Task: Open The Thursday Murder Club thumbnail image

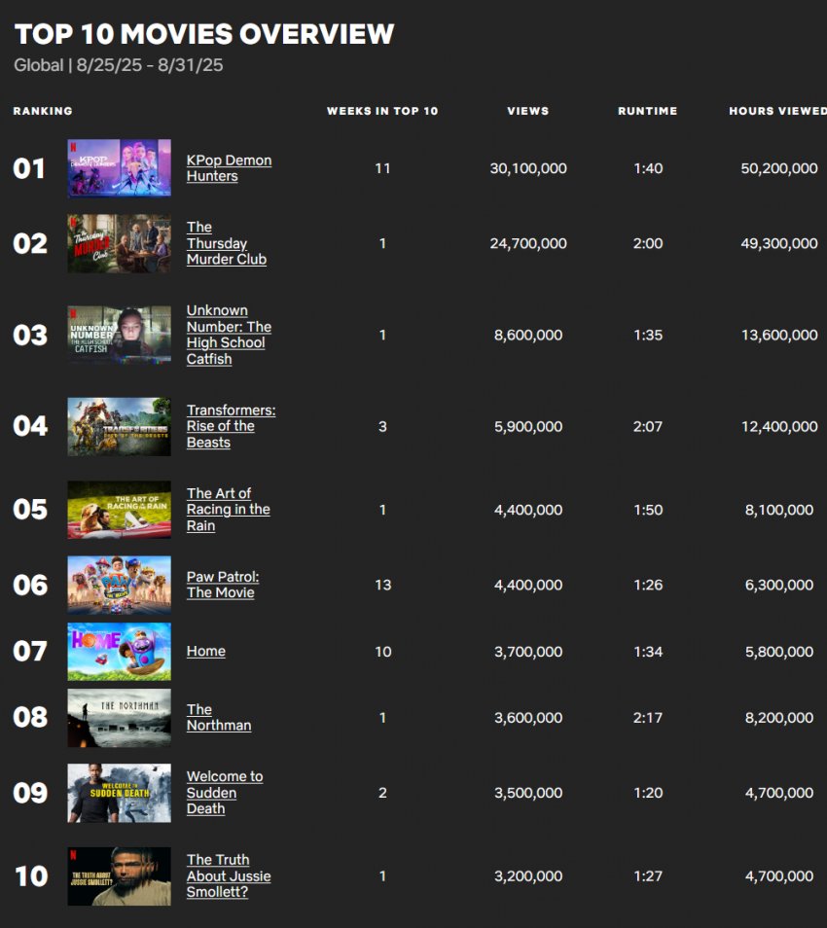Action: 119,243
